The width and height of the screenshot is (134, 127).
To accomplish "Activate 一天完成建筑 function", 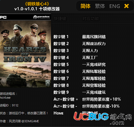I will (94, 92).
